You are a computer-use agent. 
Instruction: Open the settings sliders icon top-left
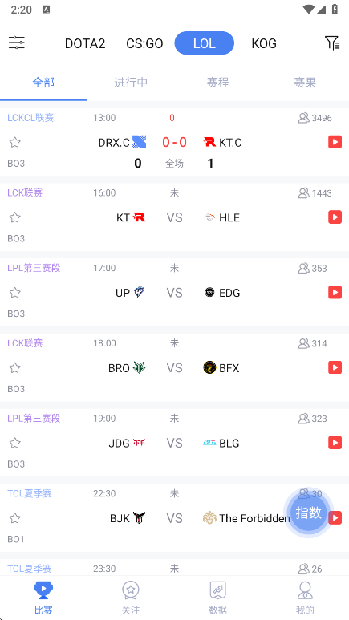pos(17,43)
